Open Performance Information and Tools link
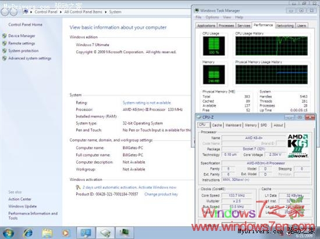The height and width of the screenshot is (239, 320). (33, 216)
